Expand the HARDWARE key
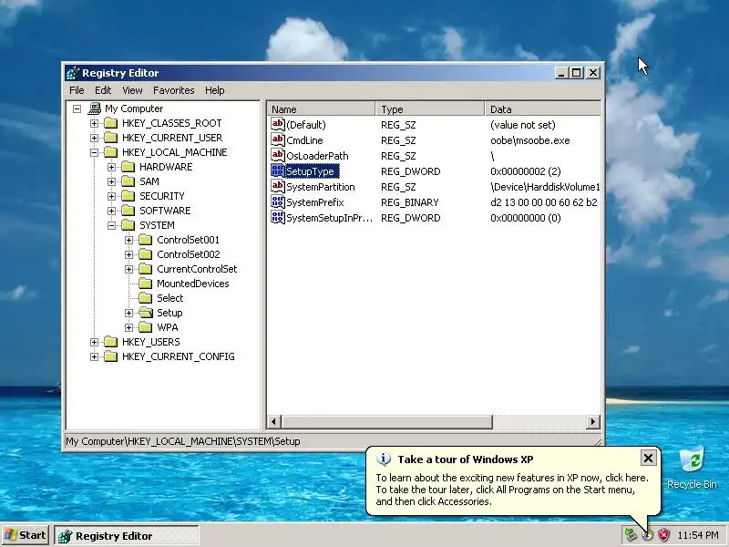 coord(111,167)
